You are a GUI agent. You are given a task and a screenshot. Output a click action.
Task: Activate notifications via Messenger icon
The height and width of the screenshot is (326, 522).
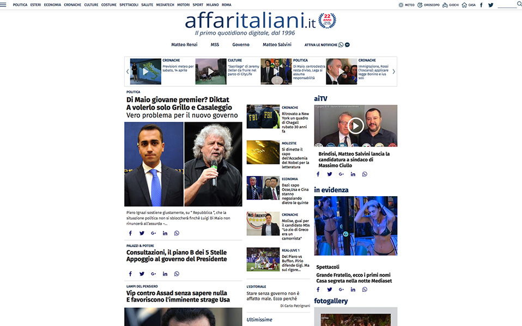pyautogui.click(x=347, y=45)
